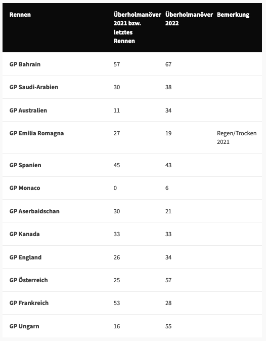Select the GP England row label

point(25,257)
